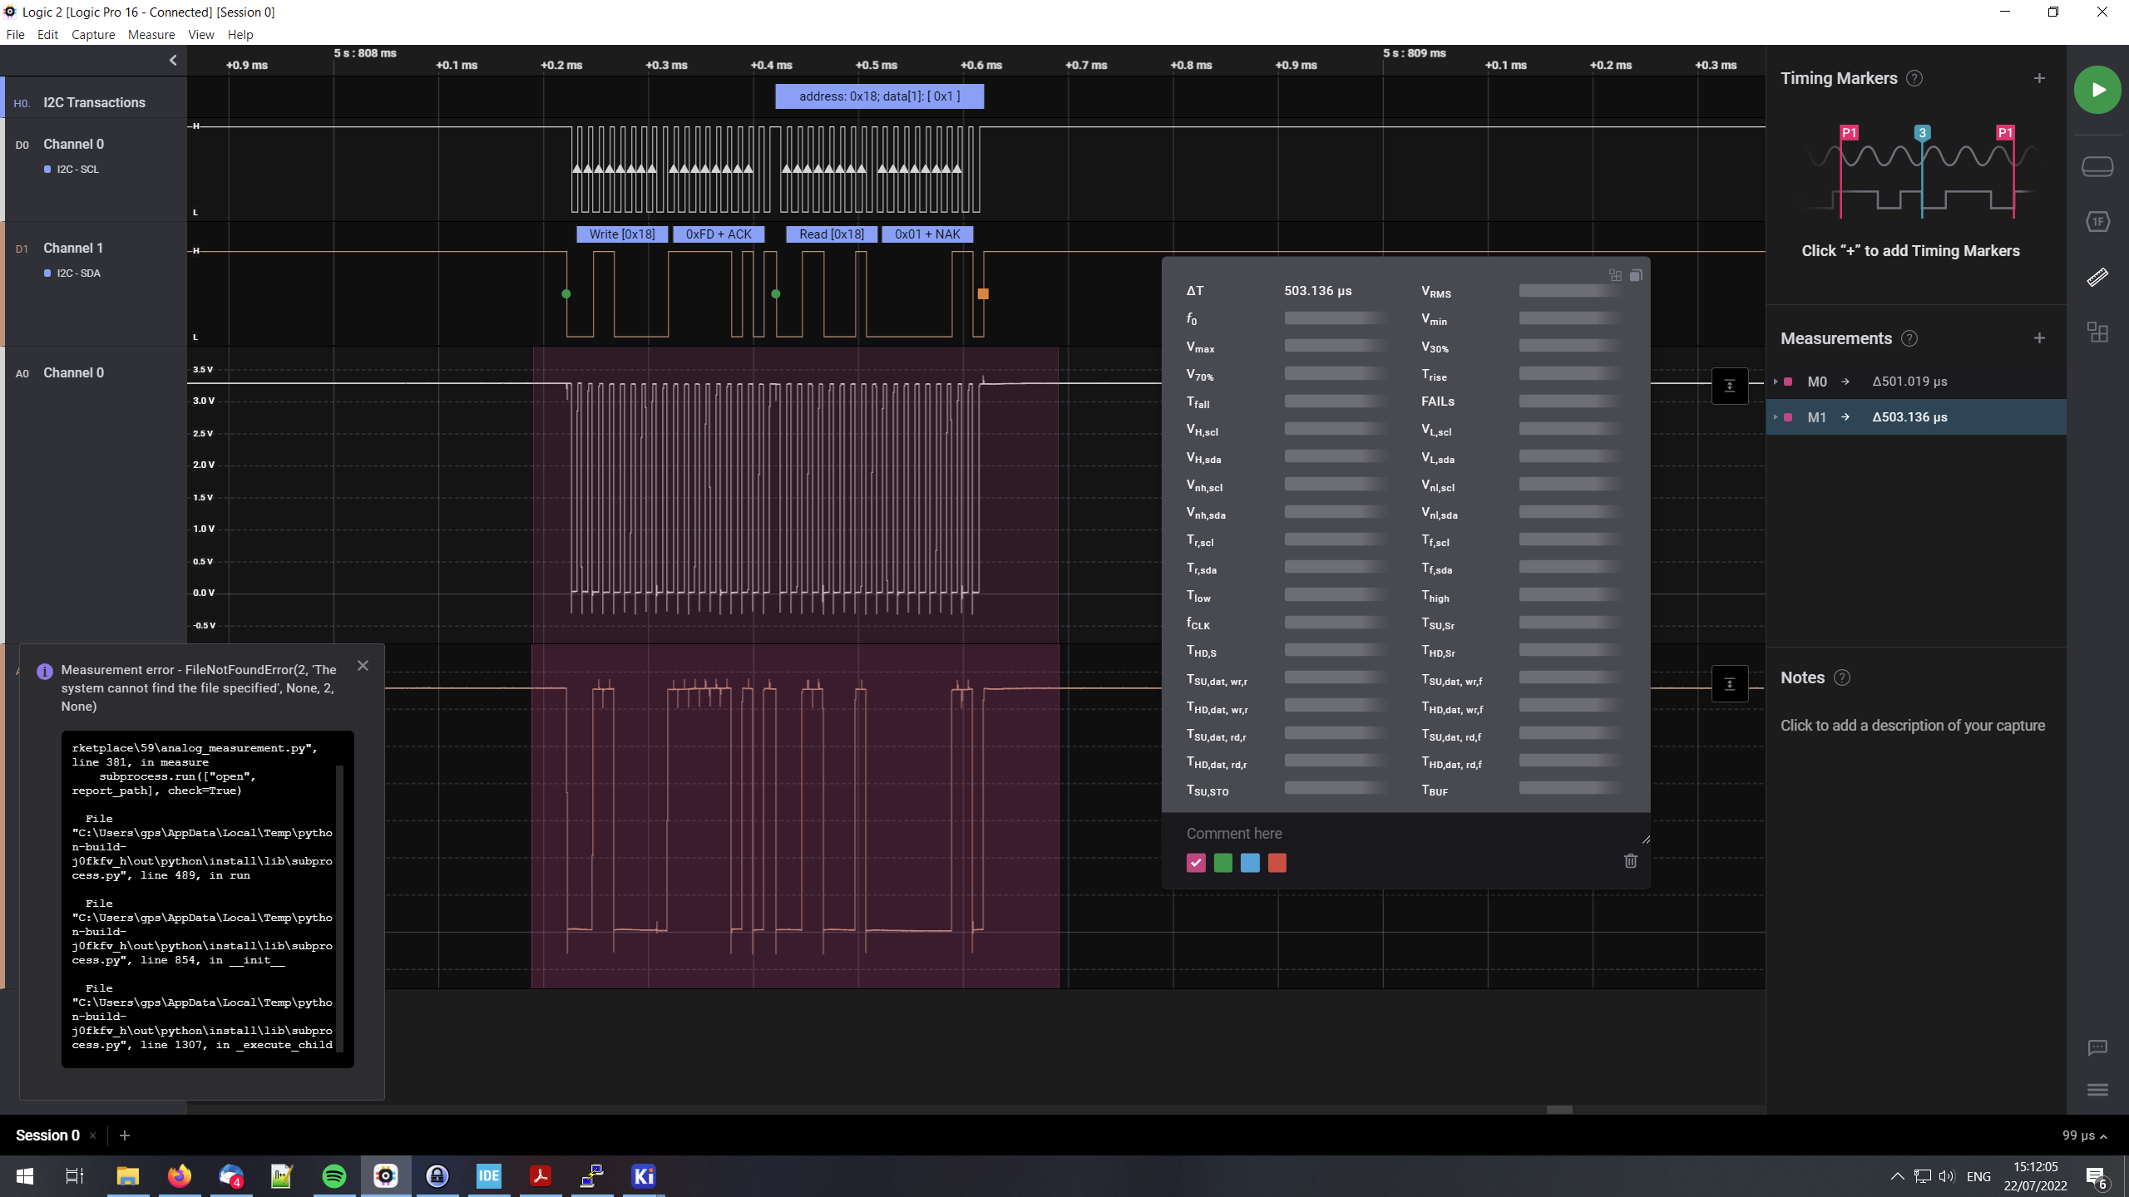The image size is (2129, 1197).
Task: Open the hamburger main menu icon
Action: pos(2097,1090)
